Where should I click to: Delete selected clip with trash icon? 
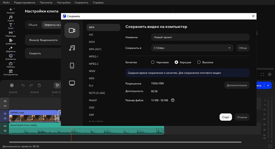coord(39,85)
